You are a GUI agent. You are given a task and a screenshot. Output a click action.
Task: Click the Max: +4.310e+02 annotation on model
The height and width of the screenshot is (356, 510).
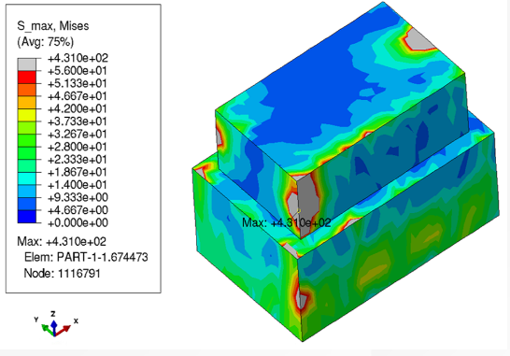[x=287, y=223]
